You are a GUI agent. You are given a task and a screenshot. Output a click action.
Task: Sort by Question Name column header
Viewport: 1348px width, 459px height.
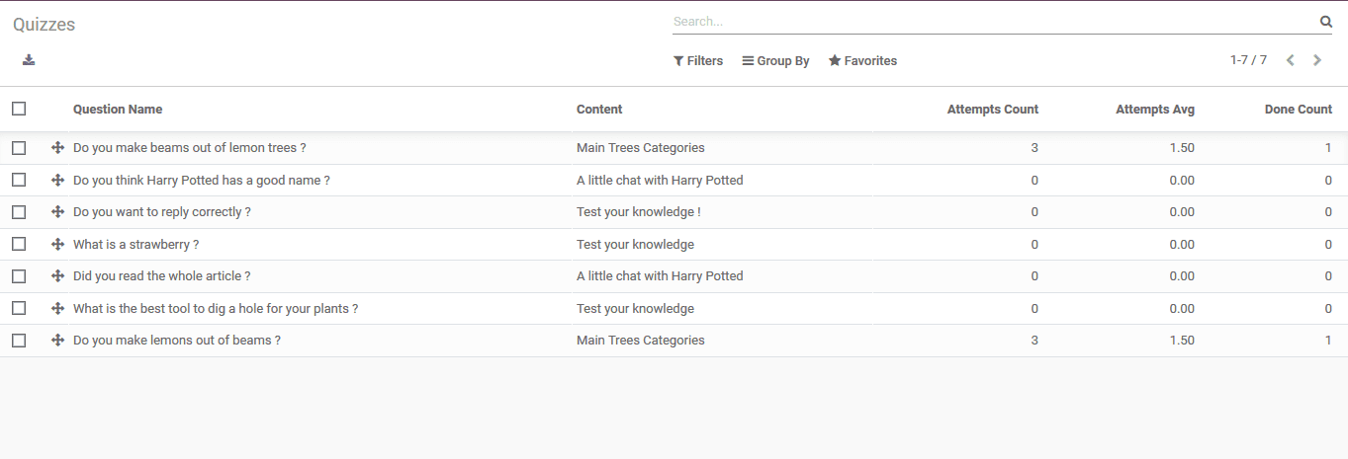[118, 110]
